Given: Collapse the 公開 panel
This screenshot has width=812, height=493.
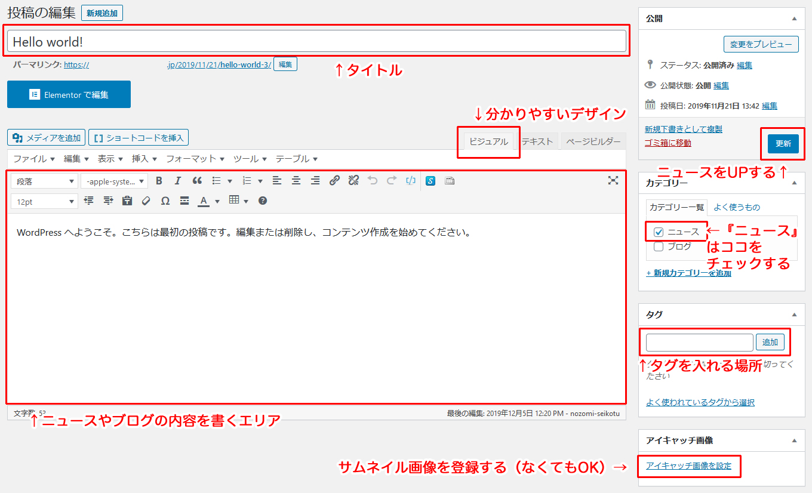Looking at the screenshot, I should pos(794,19).
